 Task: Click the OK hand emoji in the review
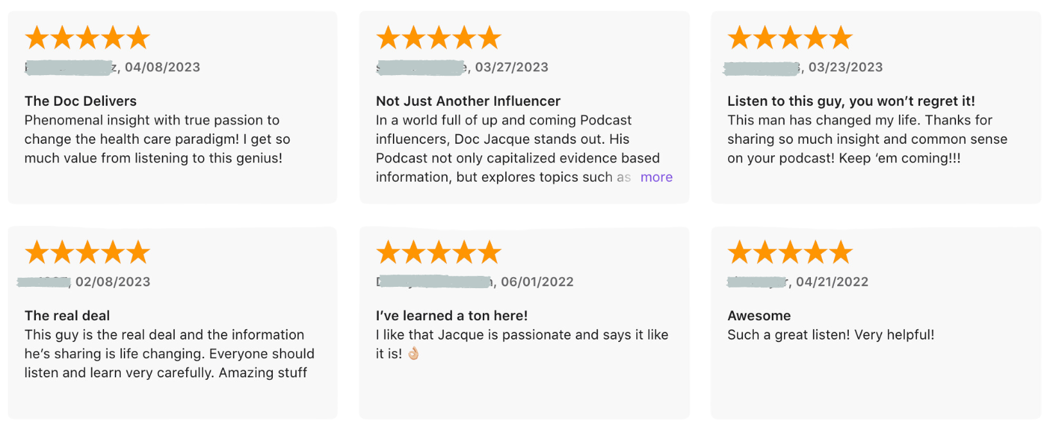click(413, 354)
